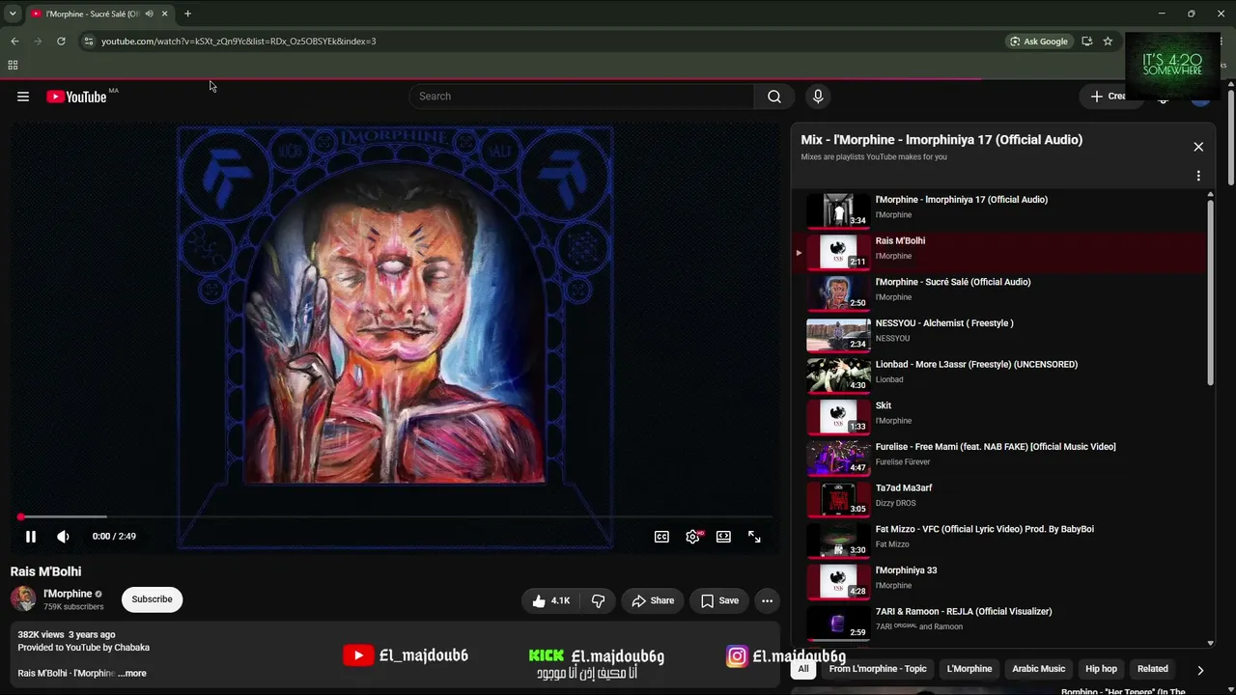This screenshot has width=1236, height=695.
Task: Choose the 'Hip hop' chip
Action: tap(1101, 669)
